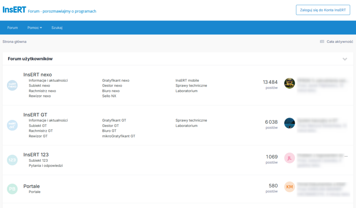Open the KM user avatar

point(290,187)
